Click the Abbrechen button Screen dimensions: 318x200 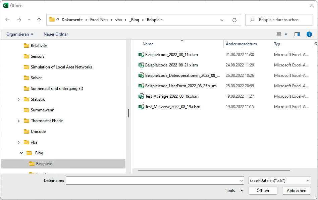coord(296,191)
